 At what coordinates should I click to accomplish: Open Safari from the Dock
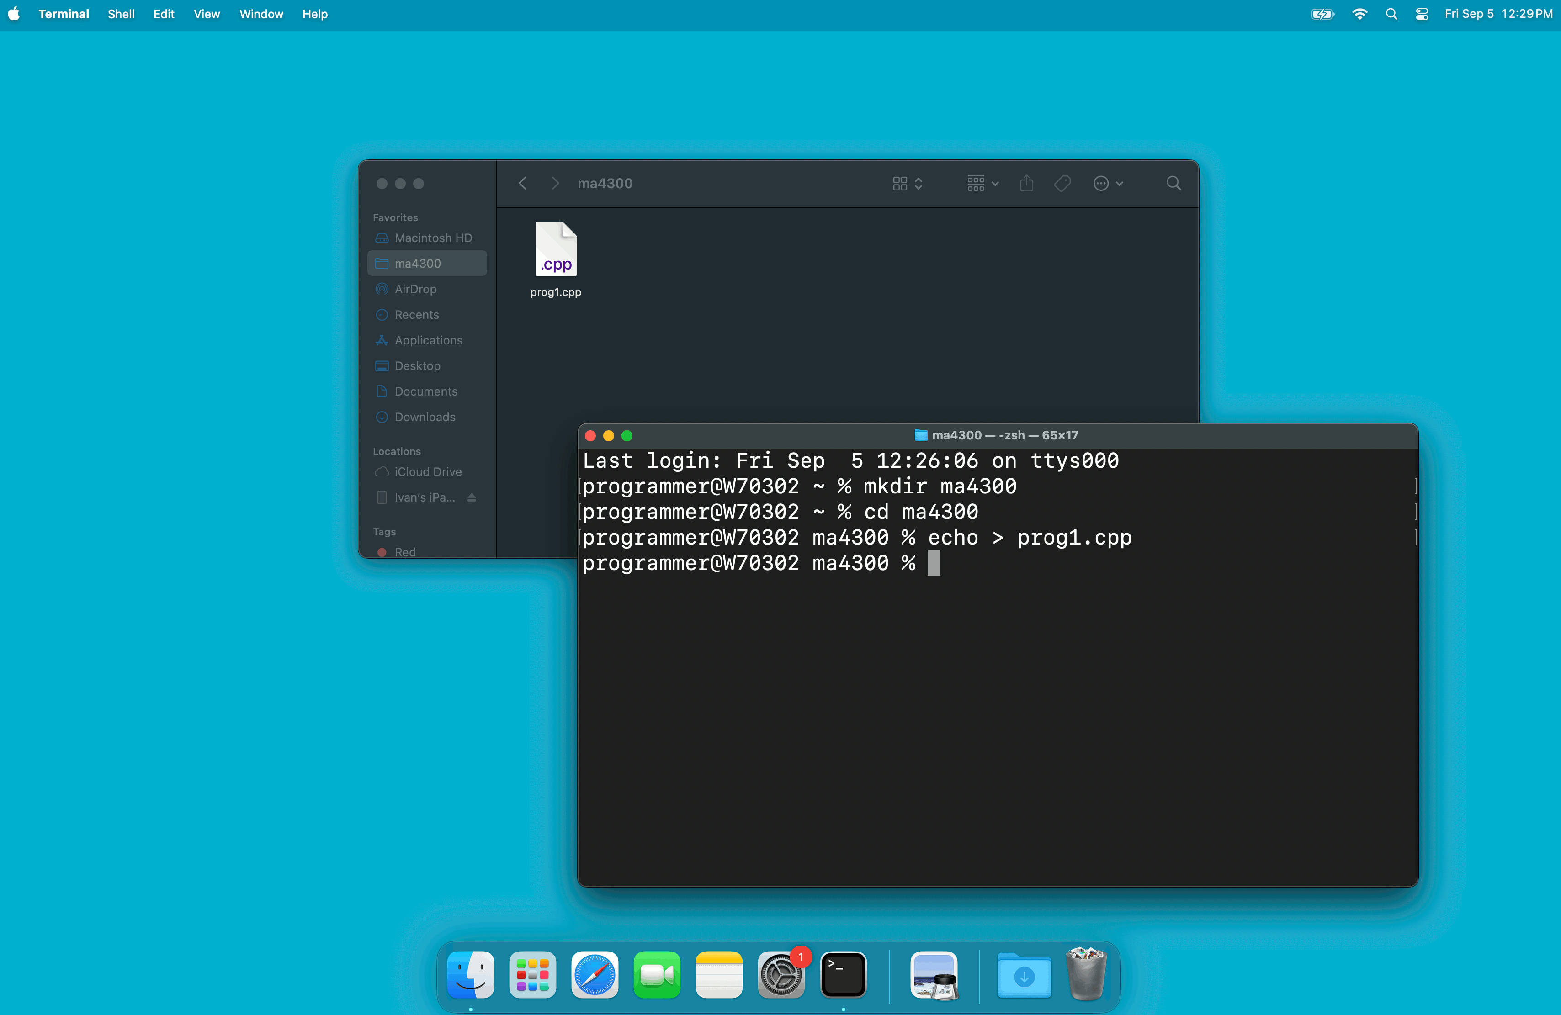594,975
